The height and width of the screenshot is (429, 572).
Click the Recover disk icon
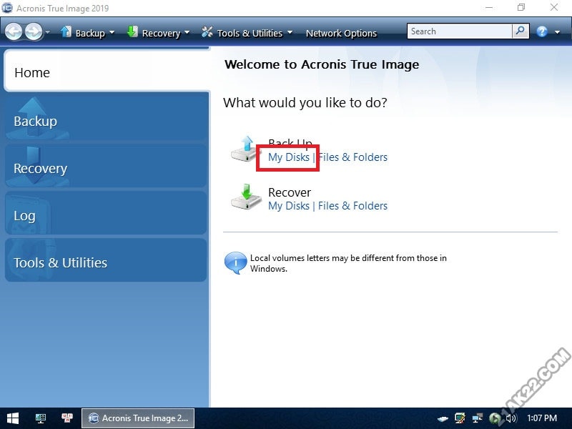tap(246, 197)
